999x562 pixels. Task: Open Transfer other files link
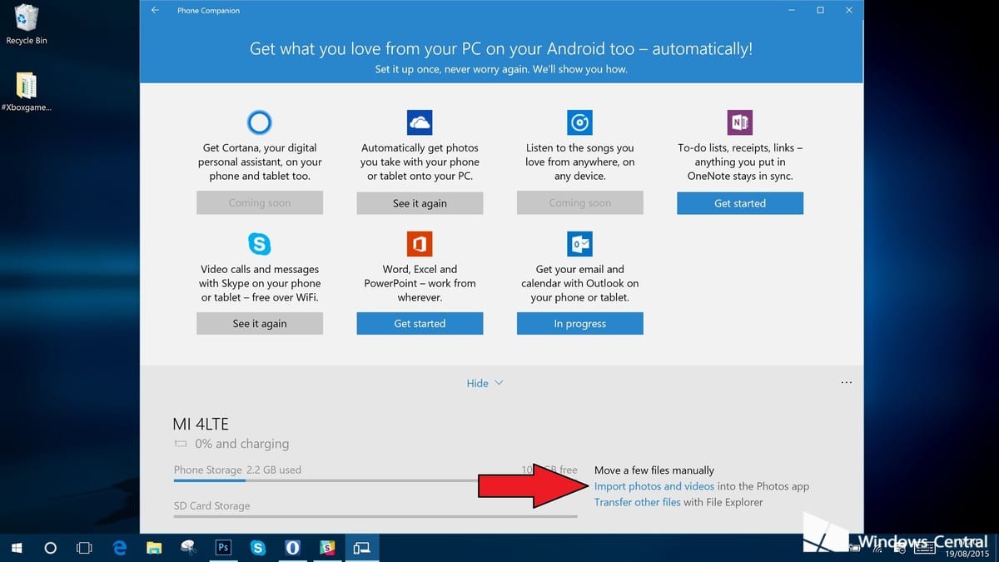pyautogui.click(x=638, y=502)
